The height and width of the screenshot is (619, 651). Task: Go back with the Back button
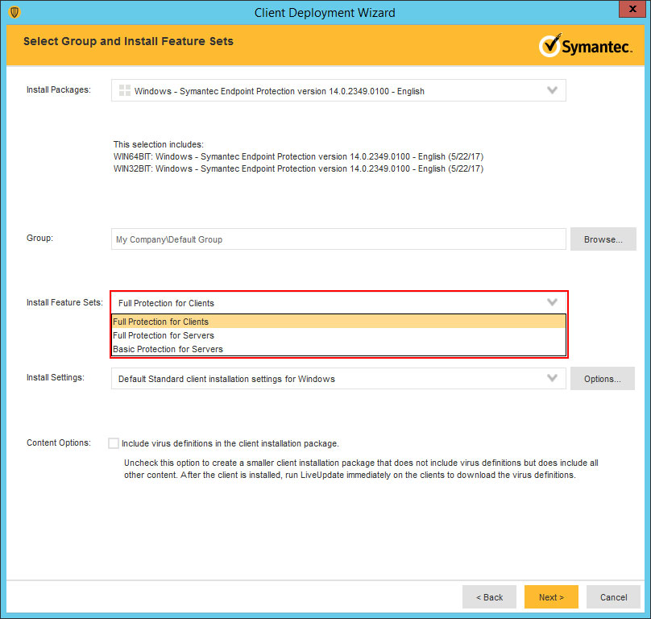point(489,597)
